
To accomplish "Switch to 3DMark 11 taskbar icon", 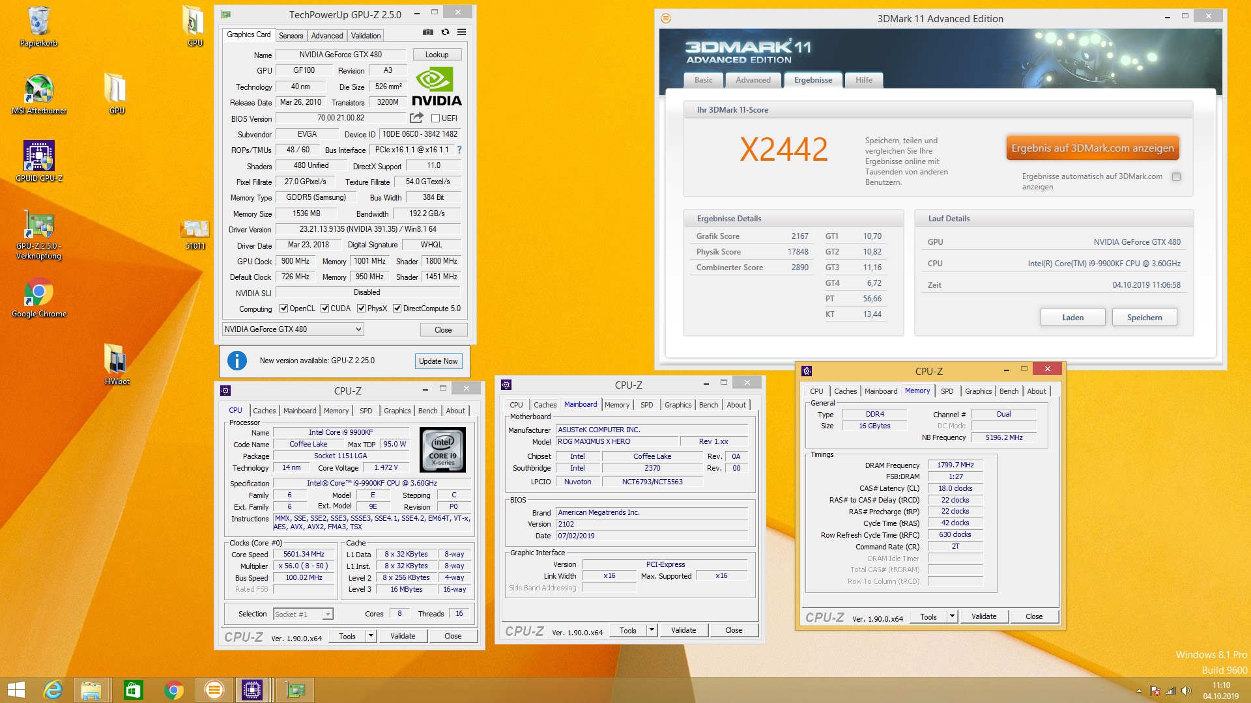I will point(214,690).
